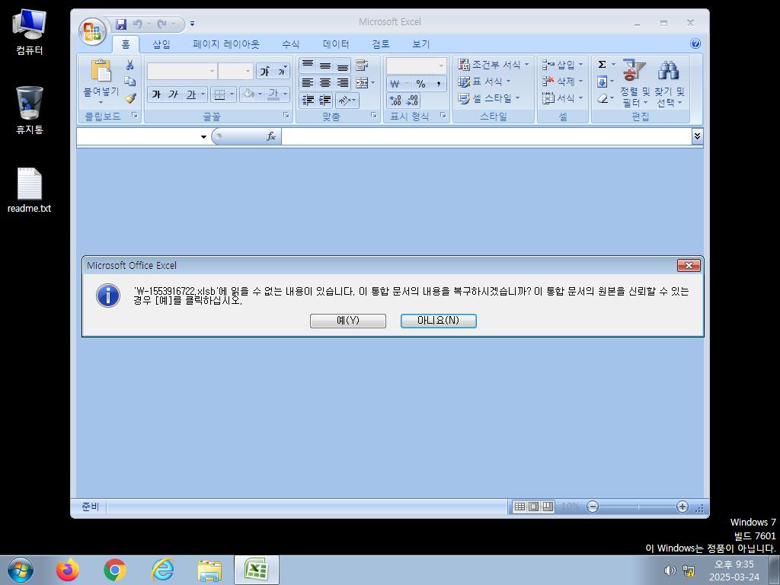Open the 정렬 및 필터 menu

(x=635, y=84)
